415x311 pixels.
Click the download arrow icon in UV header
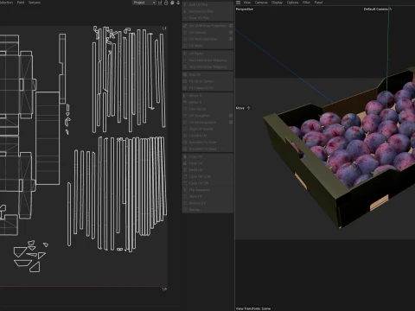[178, 3]
